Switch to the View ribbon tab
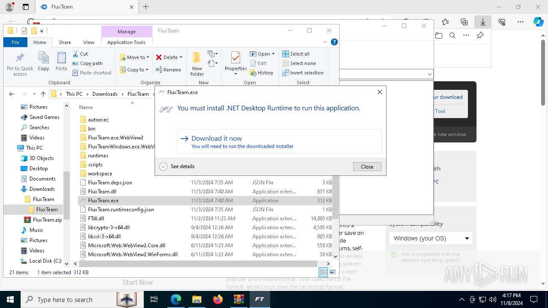Screen dimensions: 548x308 click(x=89, y=42)
